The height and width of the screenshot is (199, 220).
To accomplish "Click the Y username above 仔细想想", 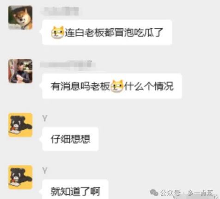I will (45, 118).
